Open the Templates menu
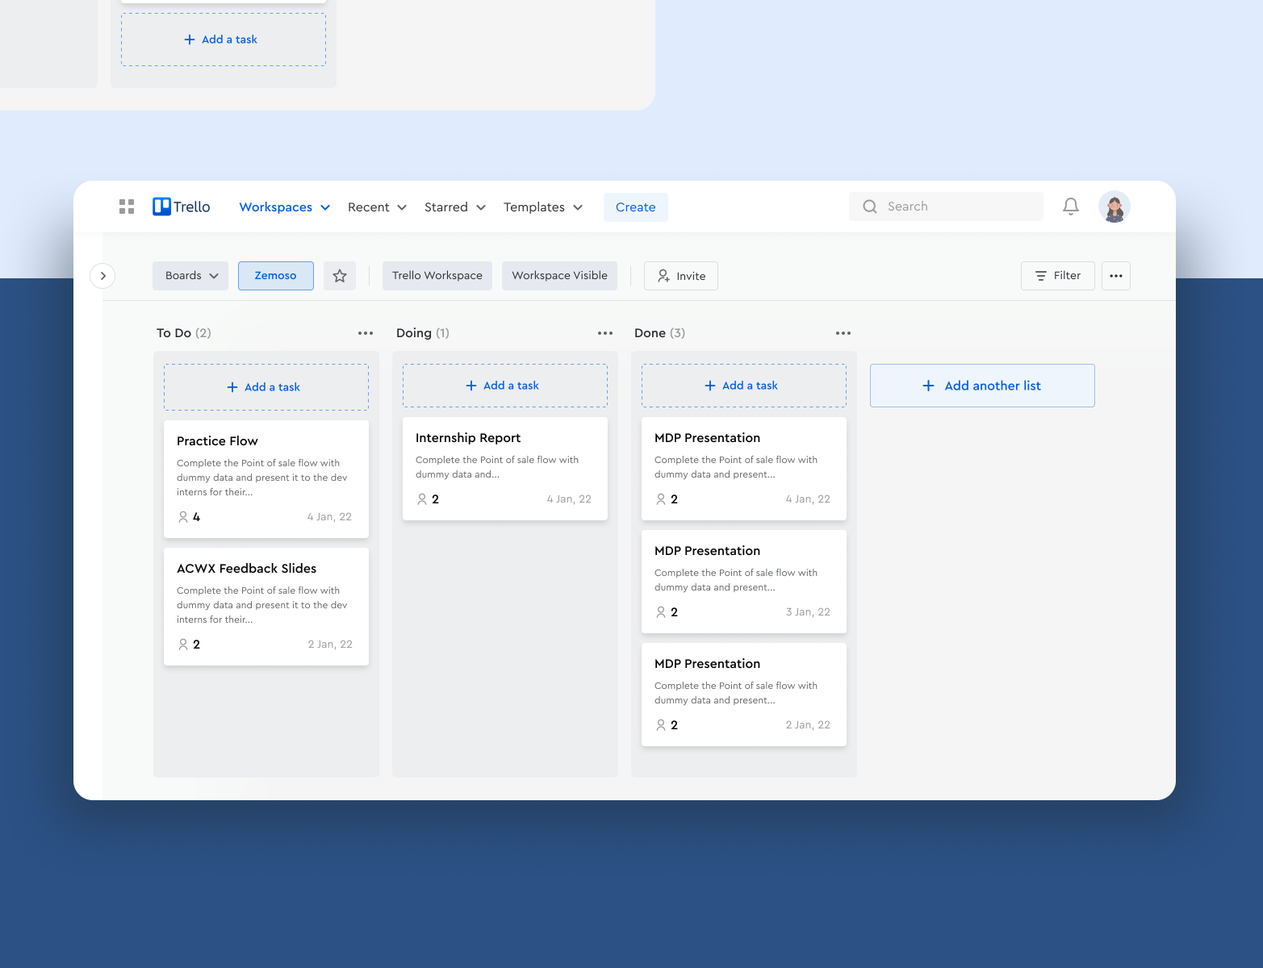 click(x=542, y=207)
